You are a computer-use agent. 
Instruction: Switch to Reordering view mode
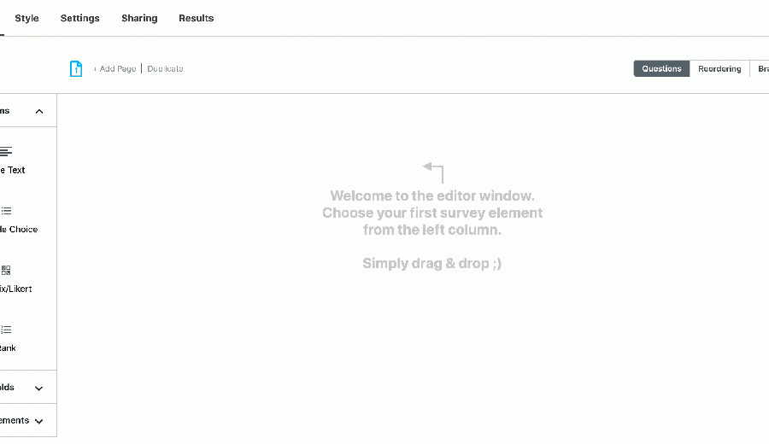click(719, 69)
